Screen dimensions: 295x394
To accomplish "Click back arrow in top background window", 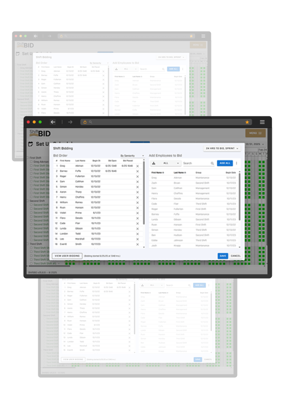I will (x=35, y=36).
